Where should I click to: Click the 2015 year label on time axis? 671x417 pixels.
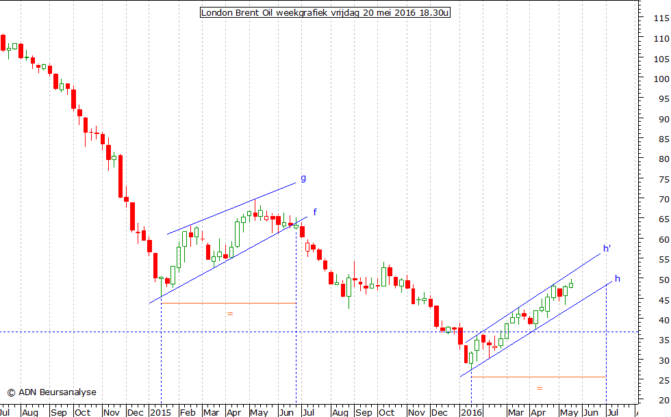161,412
